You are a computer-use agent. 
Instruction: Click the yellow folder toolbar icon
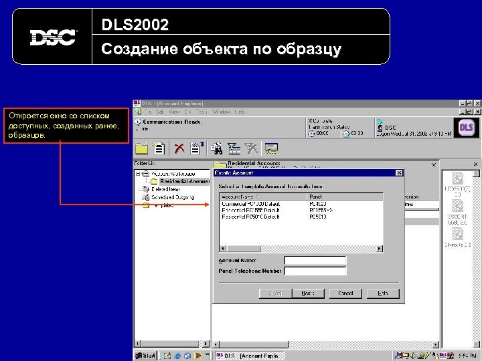tap(142, 148)
